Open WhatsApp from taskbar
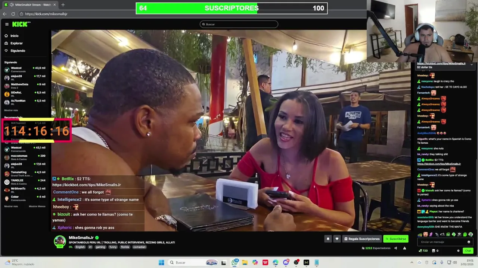The width and height of the screenshot is (478, 268). pos(235,262)
